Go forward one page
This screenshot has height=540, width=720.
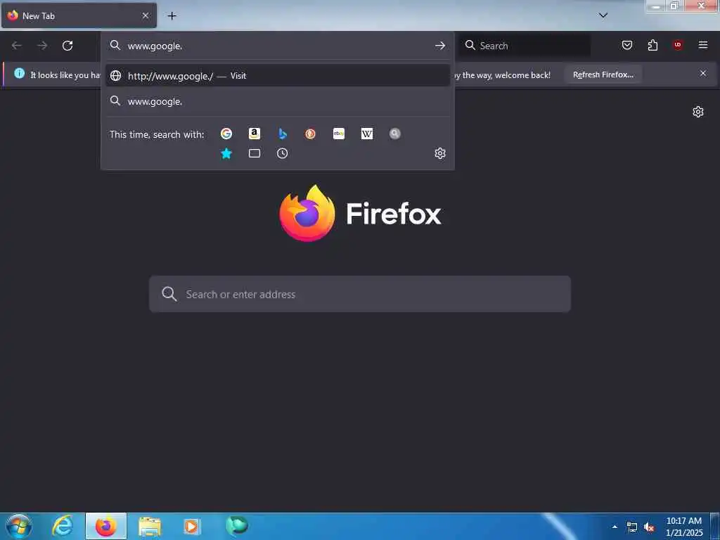[x=42, y=46]
